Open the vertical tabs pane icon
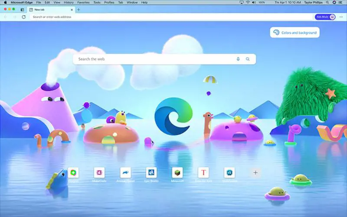The height and width of the screenshot is (217, 347). (23, 10)
